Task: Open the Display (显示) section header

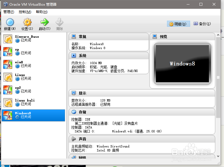Action: coord(142,93)
